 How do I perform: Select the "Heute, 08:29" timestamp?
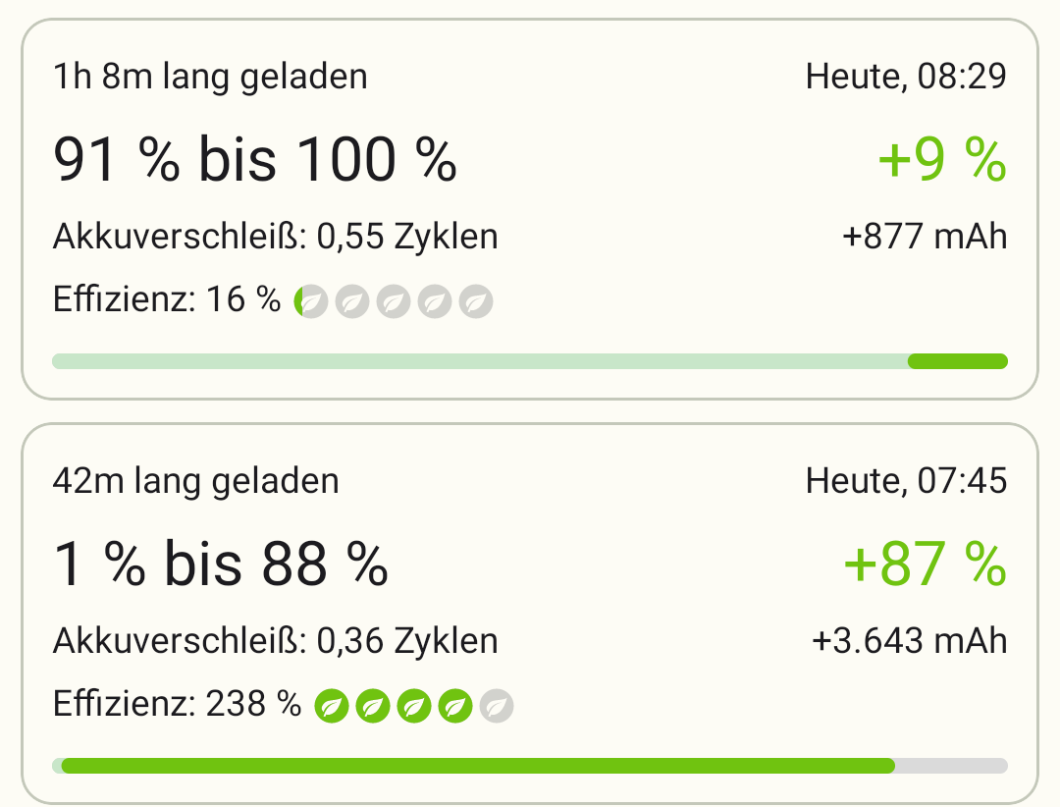coord(906,77)
